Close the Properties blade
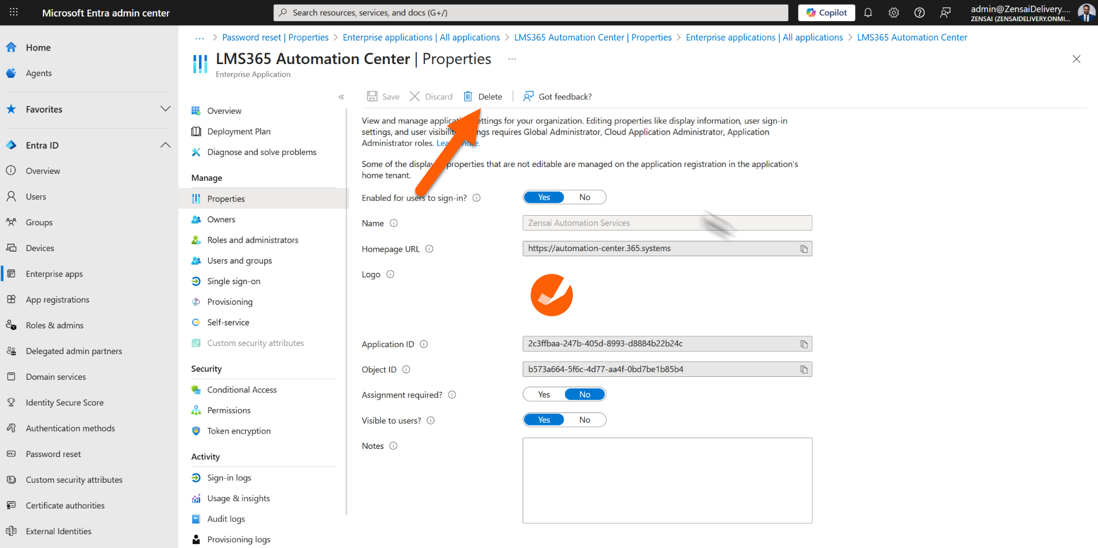Image resolution: width=1098 pixels, height=548 pixels. click(1076, 59)
